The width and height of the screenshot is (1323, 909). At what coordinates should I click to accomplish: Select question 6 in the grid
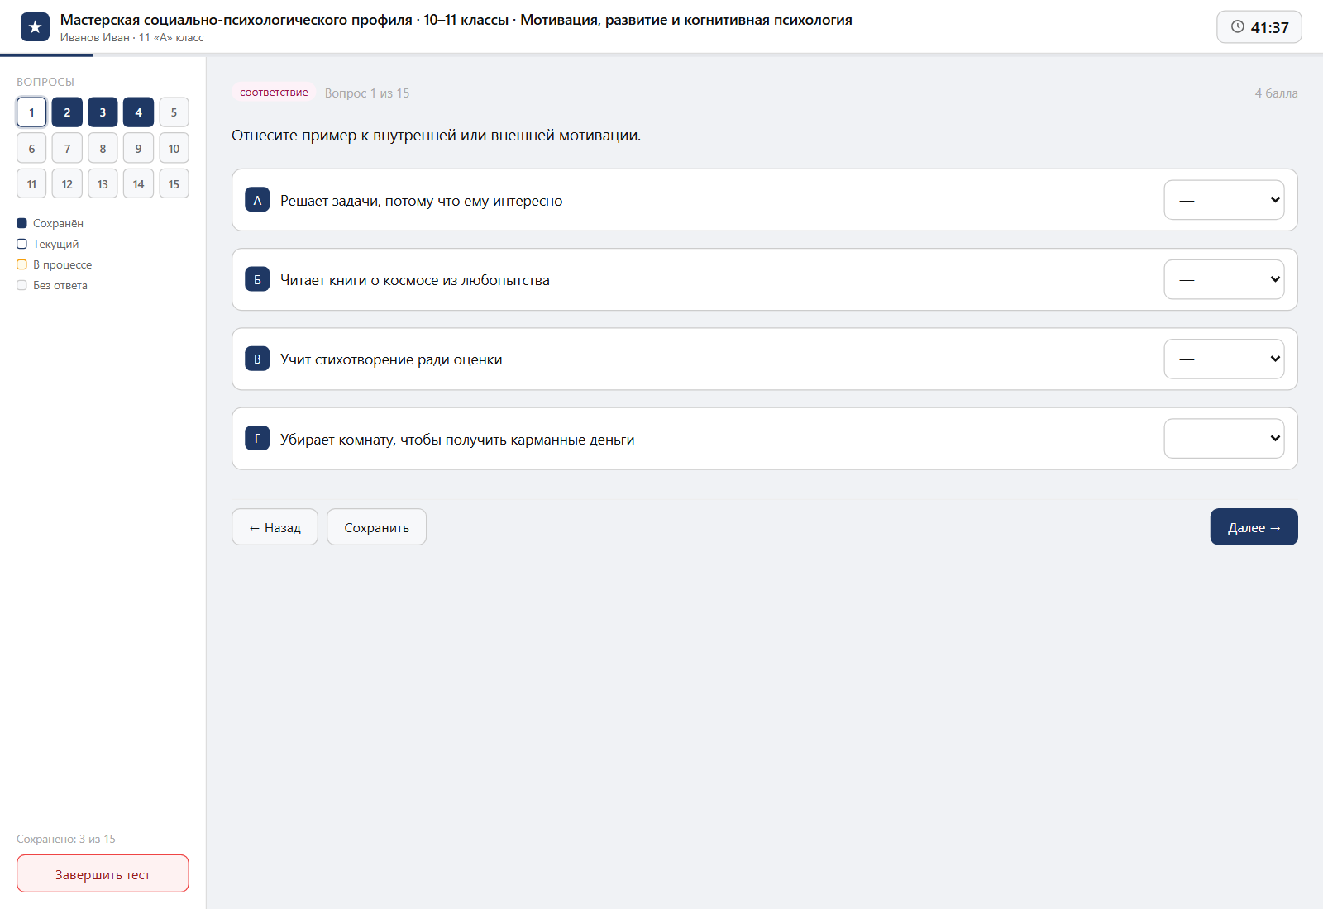pos(31,149)
